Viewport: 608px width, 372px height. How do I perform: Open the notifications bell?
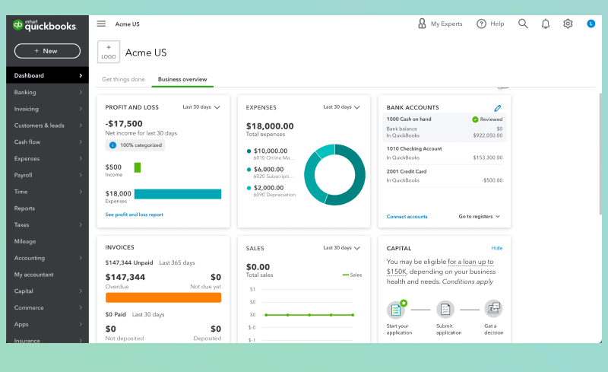(x=546, y=24)
